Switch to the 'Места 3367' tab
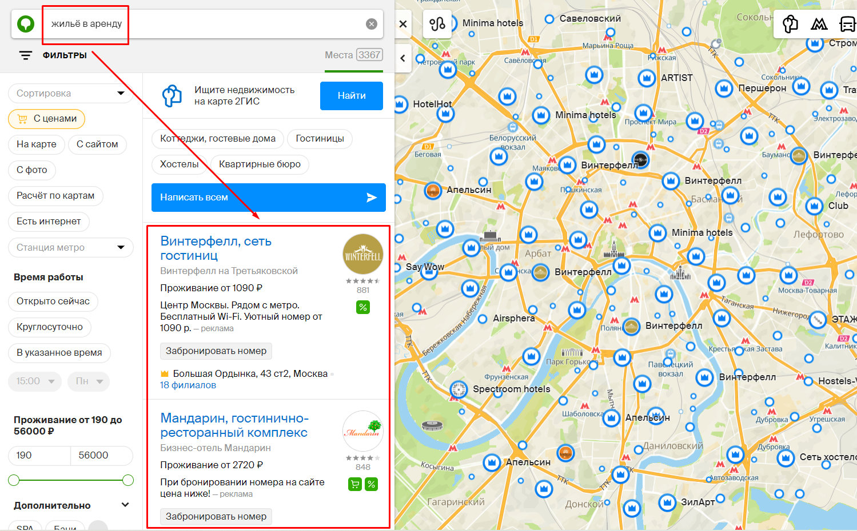The height and width of the screenshot is (531, 857). pos(354,55)
